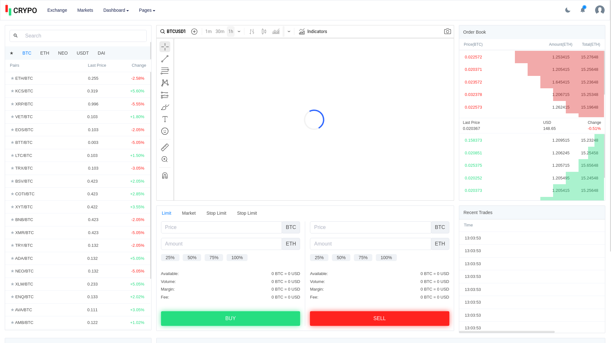This screenshot has height=343, width=611.
Task: Choose 75% in the sell form
Action: click(363, 258)
